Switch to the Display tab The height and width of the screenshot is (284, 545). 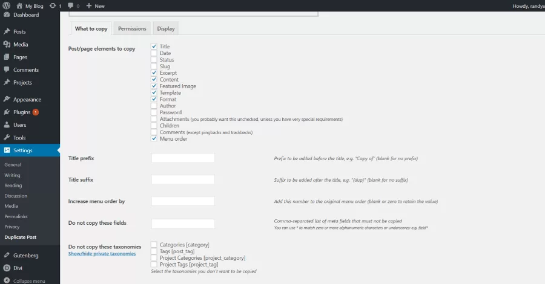point(166,28)
